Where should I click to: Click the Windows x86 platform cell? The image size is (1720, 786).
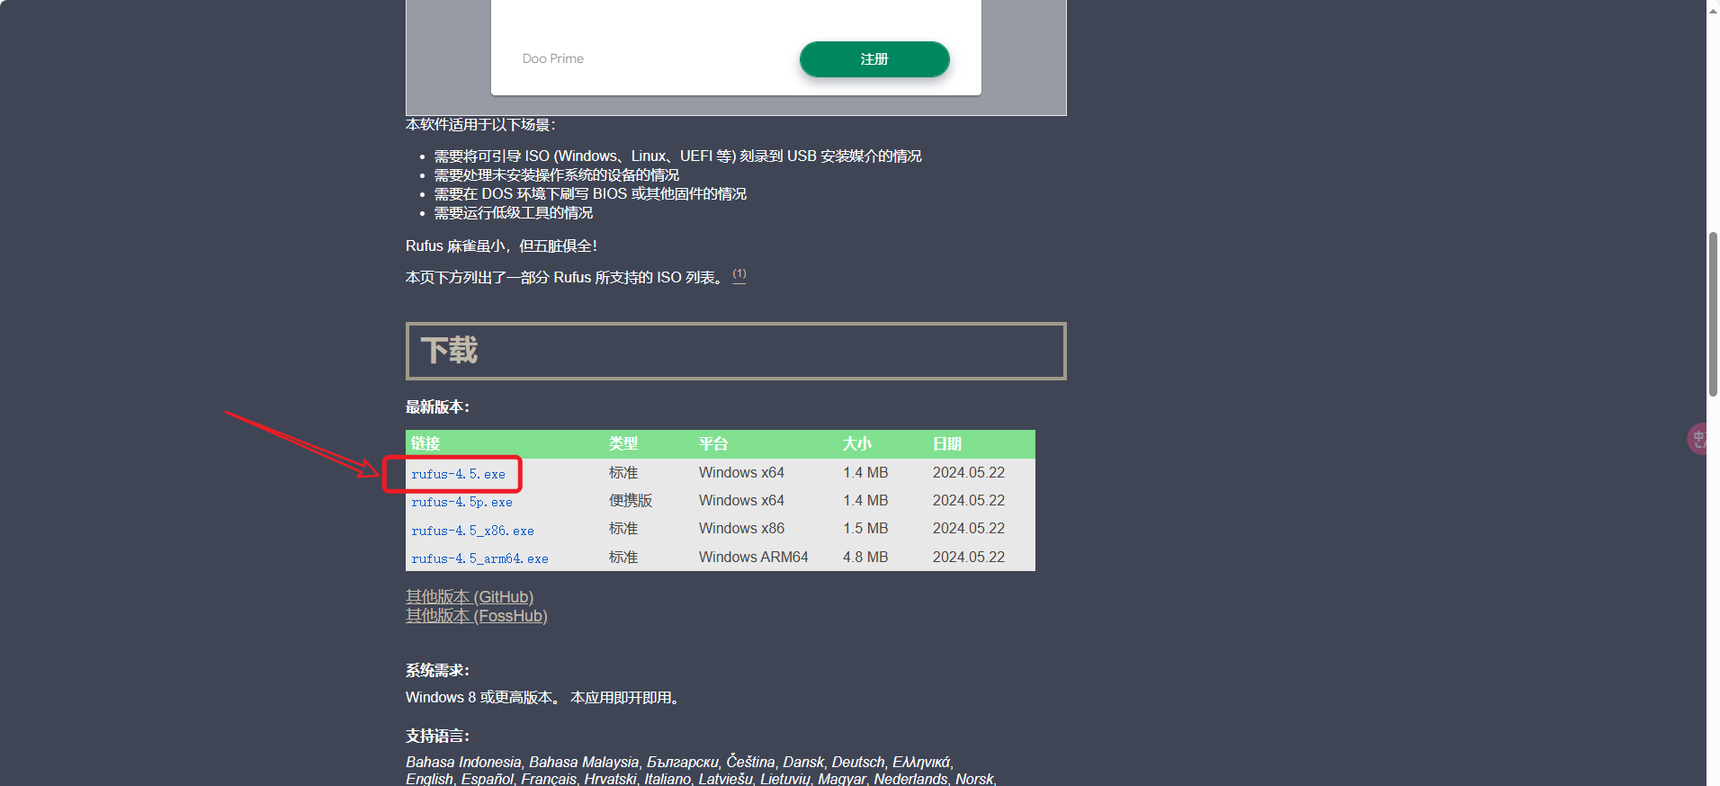(741, 529)
